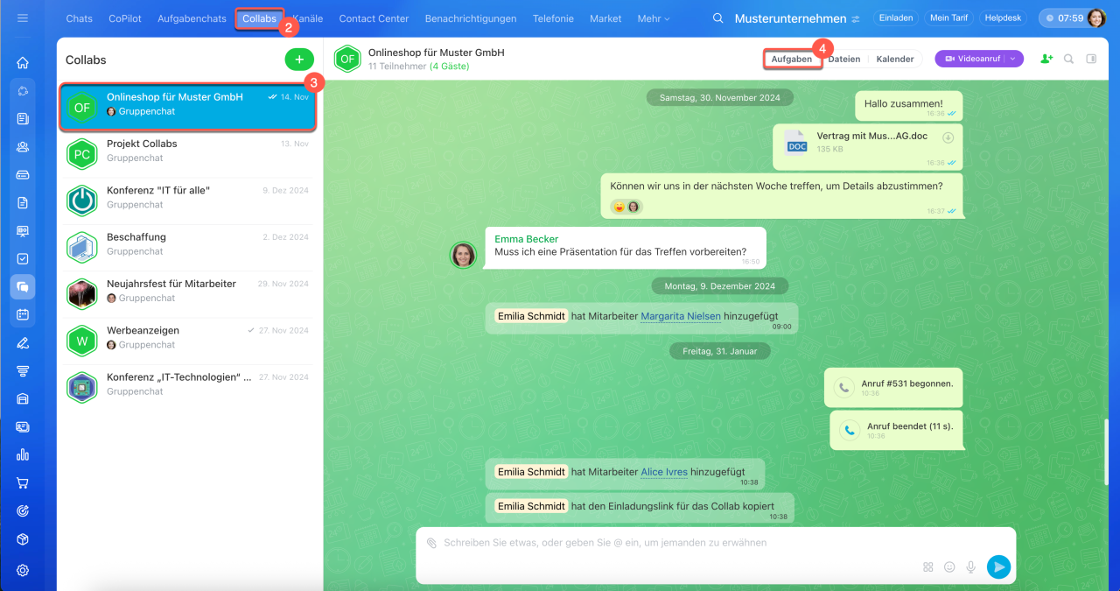Download the Vertrag document file
This screenshot has width=1120, height=591.
[x=948, y=137]
